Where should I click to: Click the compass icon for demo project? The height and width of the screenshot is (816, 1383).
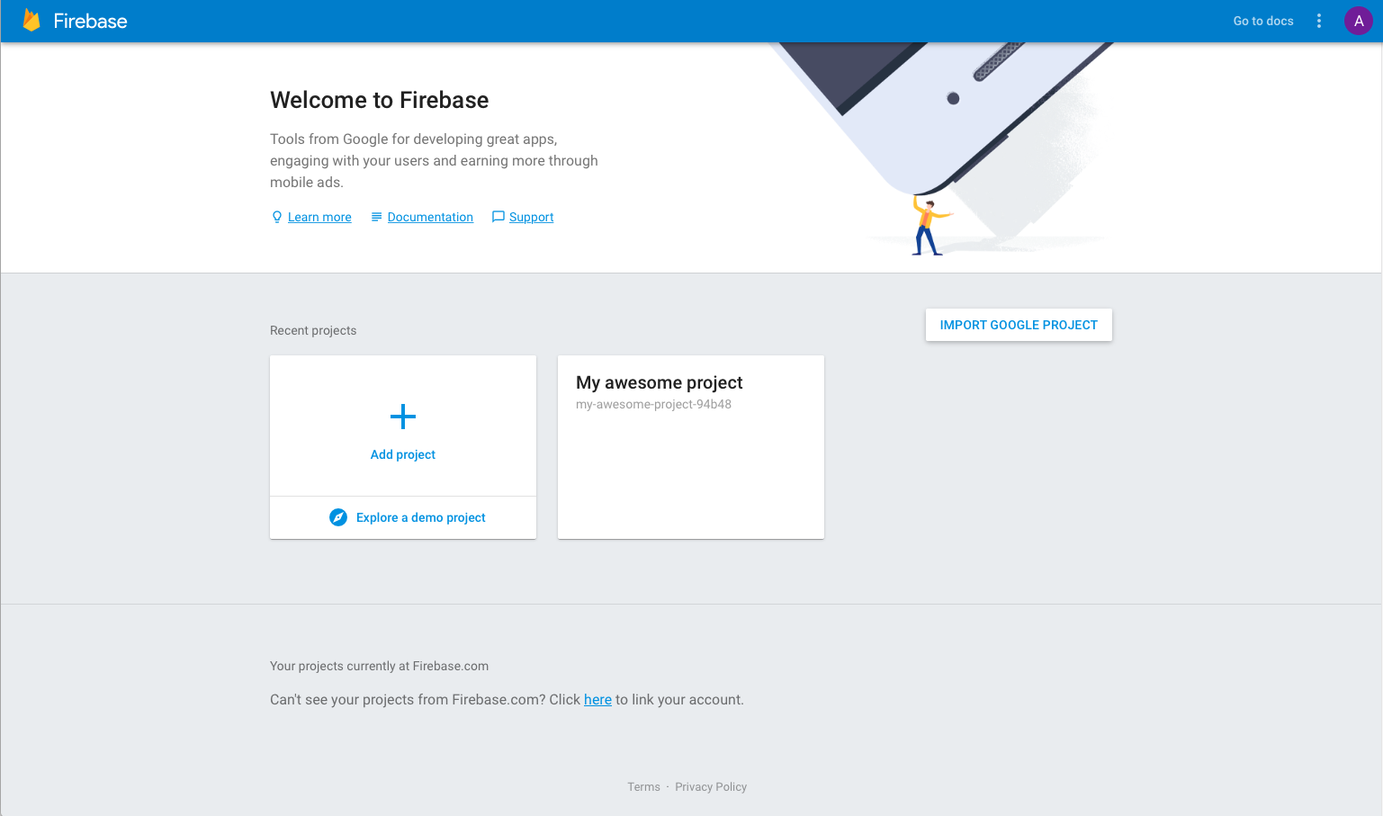pyautogui.click(x=338, y=517)
